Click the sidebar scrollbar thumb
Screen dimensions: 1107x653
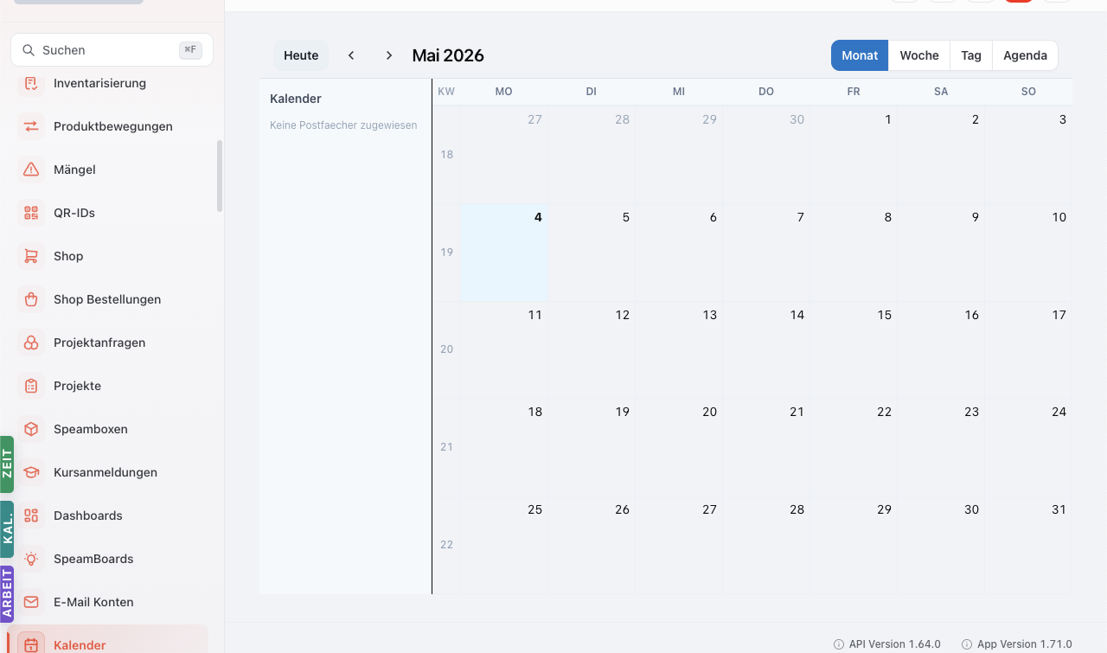[220, 176]
